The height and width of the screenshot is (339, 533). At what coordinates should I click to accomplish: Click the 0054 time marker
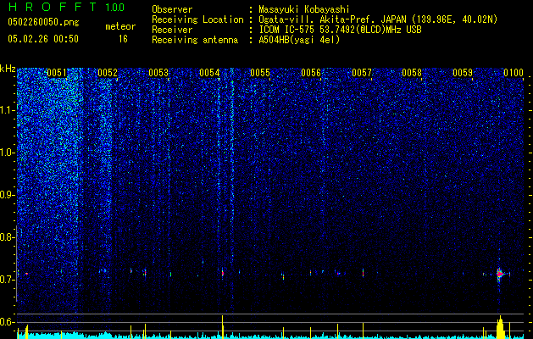[x=209, y=73]
